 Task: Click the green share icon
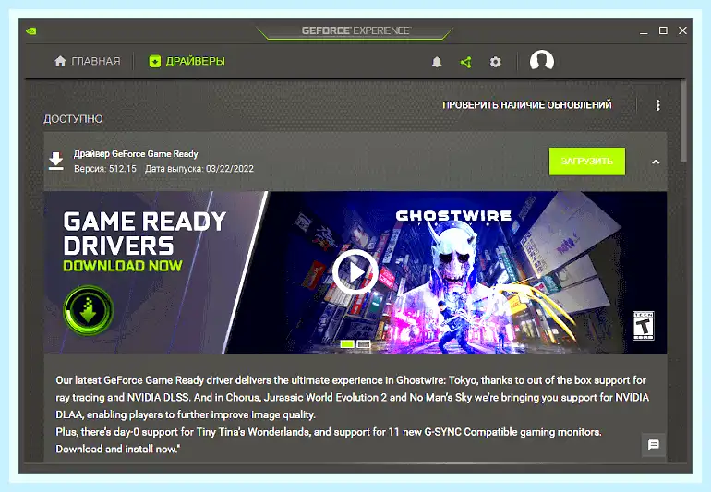[465, 62]
